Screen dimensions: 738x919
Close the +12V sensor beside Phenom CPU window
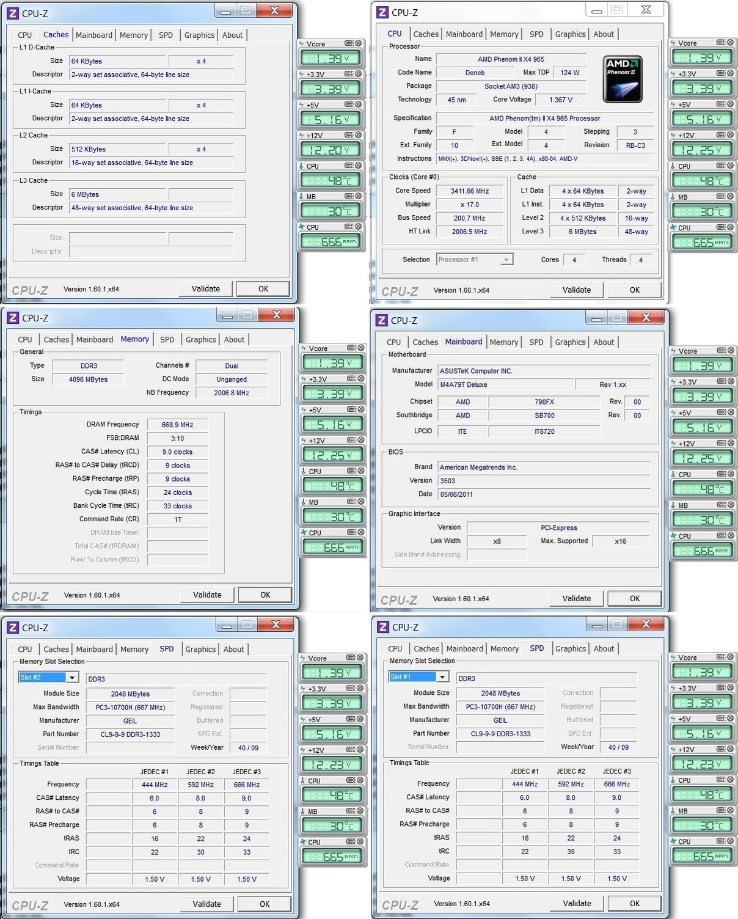coord(730,135)
